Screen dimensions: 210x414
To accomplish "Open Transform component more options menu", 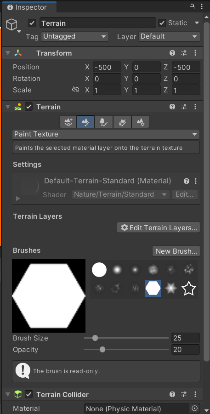I will pyautogui.click(x=195, y=53).
